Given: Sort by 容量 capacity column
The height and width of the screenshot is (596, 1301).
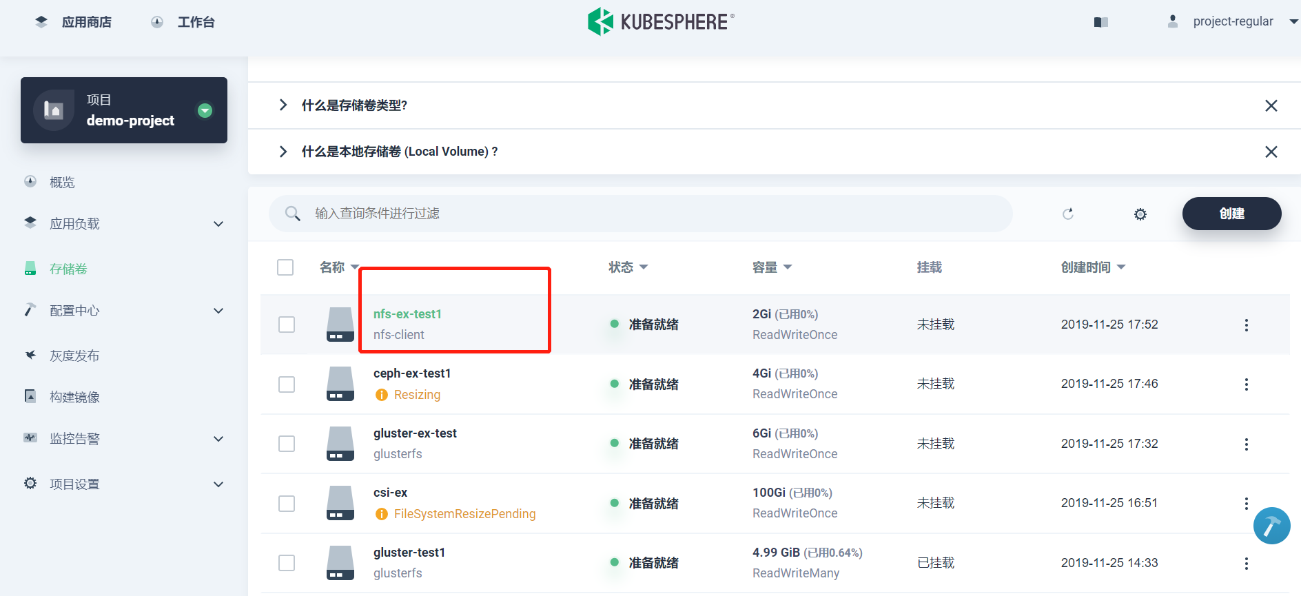Looking at the screenshot, I should pos(772,267).
